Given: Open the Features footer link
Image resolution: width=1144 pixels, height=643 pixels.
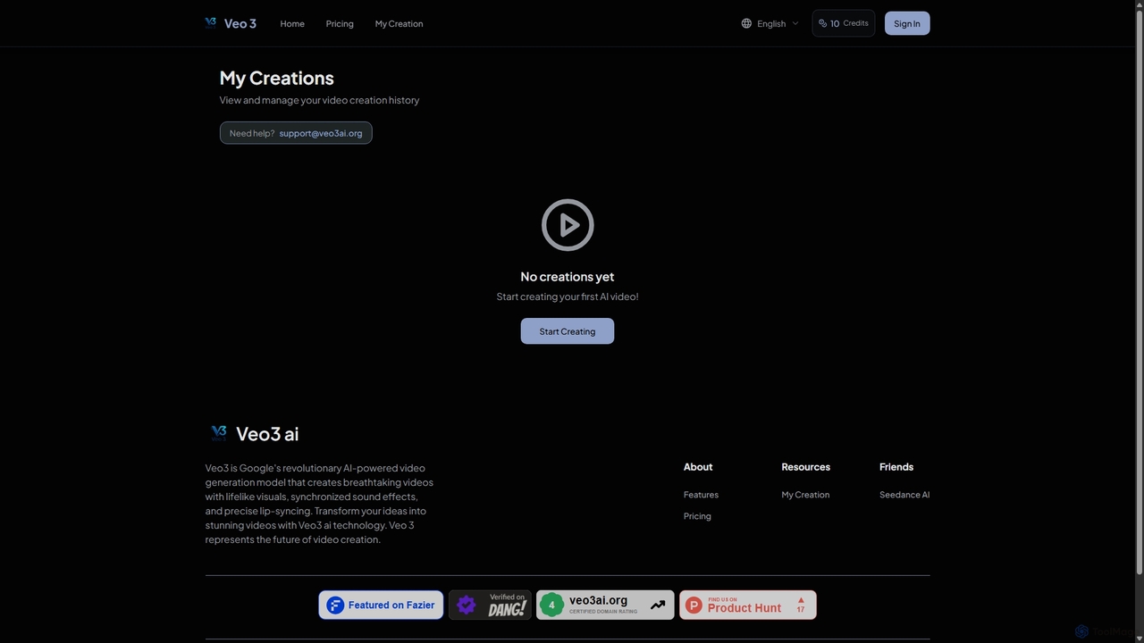Looking at the screenshot, I should click(x=701, y=495).
